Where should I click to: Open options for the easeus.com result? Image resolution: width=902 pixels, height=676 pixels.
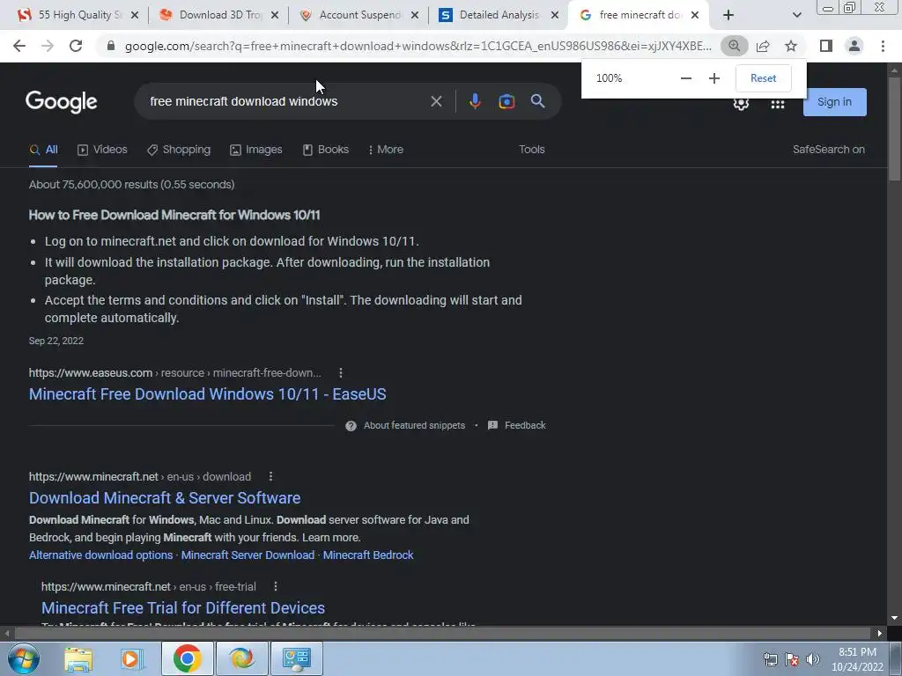[341, 373]
